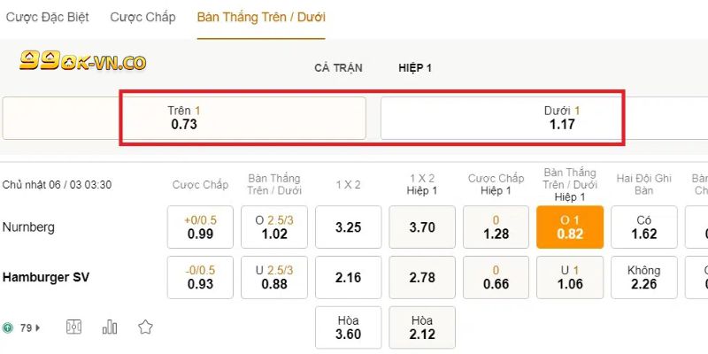Choose first-half Hòa odds 2.12

(422, 327)
